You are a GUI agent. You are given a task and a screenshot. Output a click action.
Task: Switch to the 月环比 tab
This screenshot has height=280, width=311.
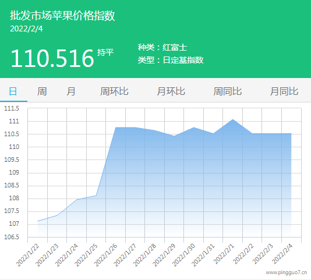click(x=171, y=91)
